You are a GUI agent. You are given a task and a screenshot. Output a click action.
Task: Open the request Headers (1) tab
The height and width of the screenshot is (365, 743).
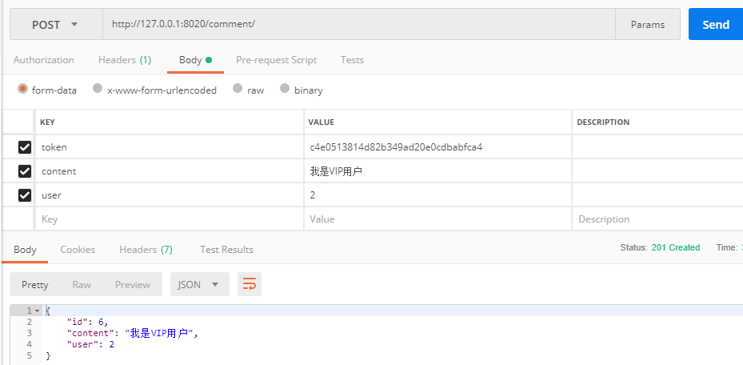[125, 60]
